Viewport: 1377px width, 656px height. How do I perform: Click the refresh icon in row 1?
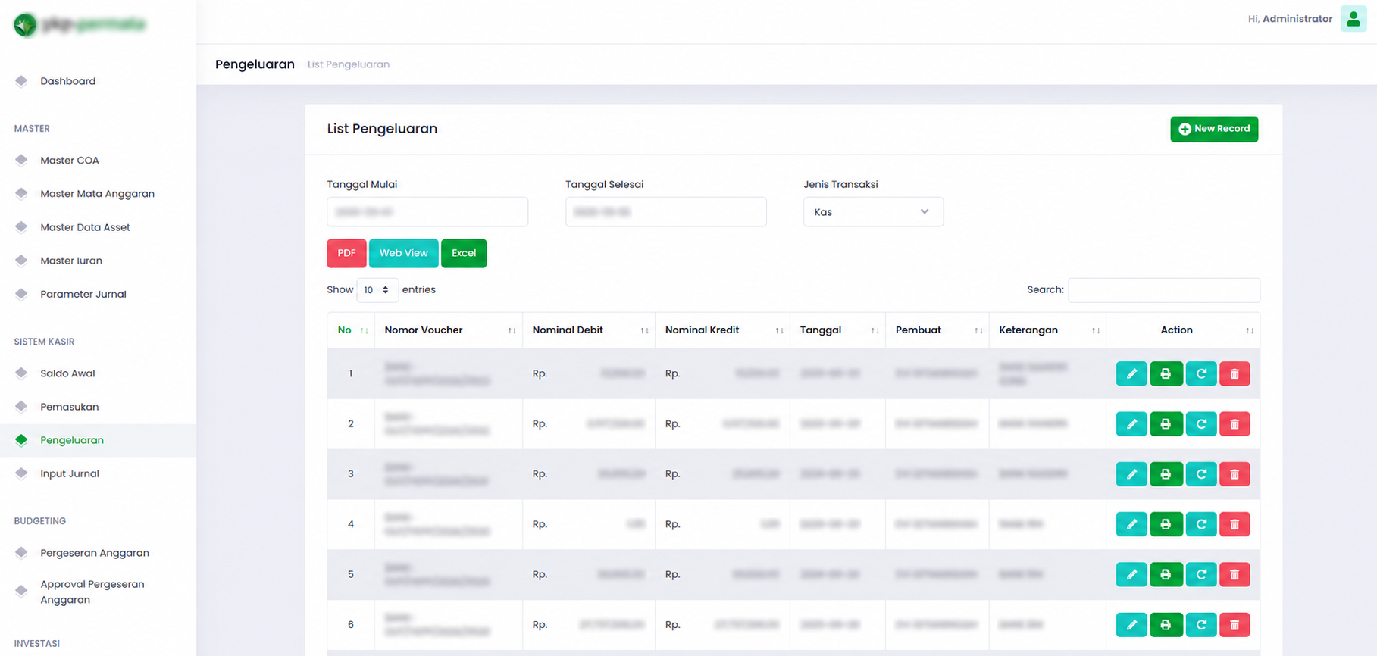click(1201, 373)
